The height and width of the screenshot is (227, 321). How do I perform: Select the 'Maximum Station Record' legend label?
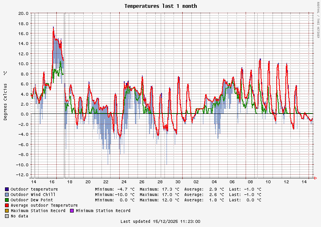pyautogui.click(x=38, y=210)
